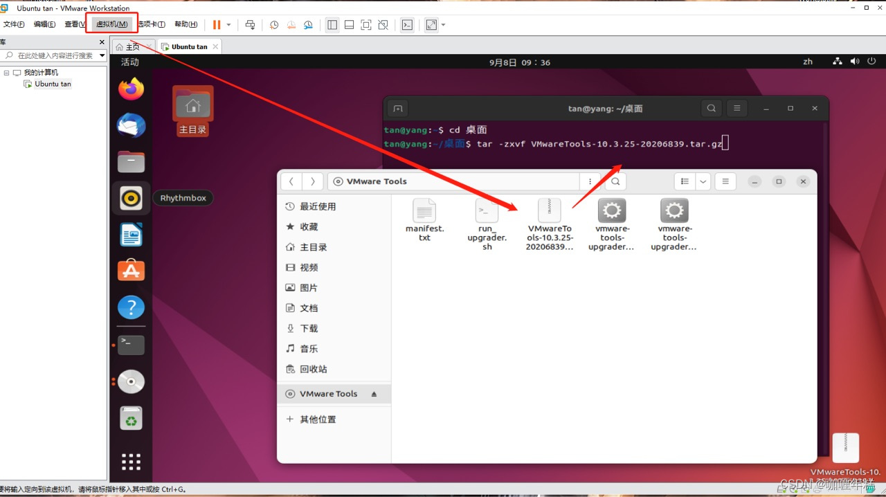Eject VMware Tools from the sidebar
886x497 pixels.
374,394
